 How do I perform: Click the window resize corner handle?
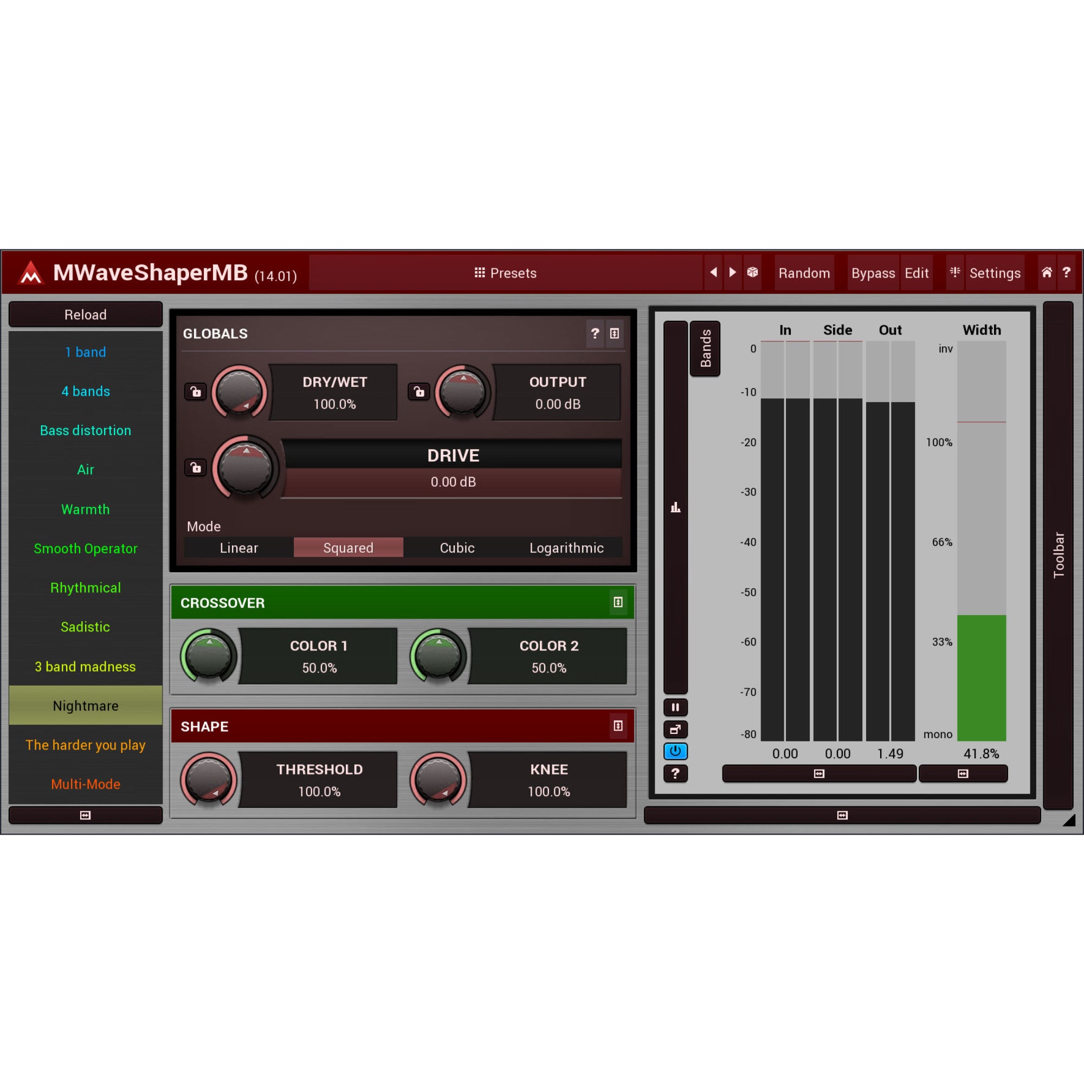[1068, 820]
